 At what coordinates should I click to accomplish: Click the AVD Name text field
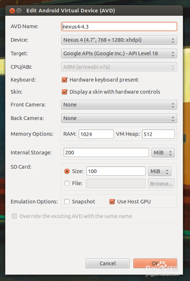[x=119, y=26]
